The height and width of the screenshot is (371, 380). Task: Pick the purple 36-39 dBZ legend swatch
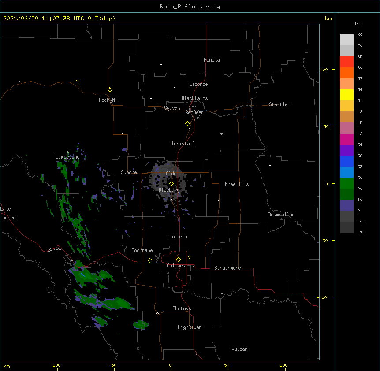pos(346,150)
